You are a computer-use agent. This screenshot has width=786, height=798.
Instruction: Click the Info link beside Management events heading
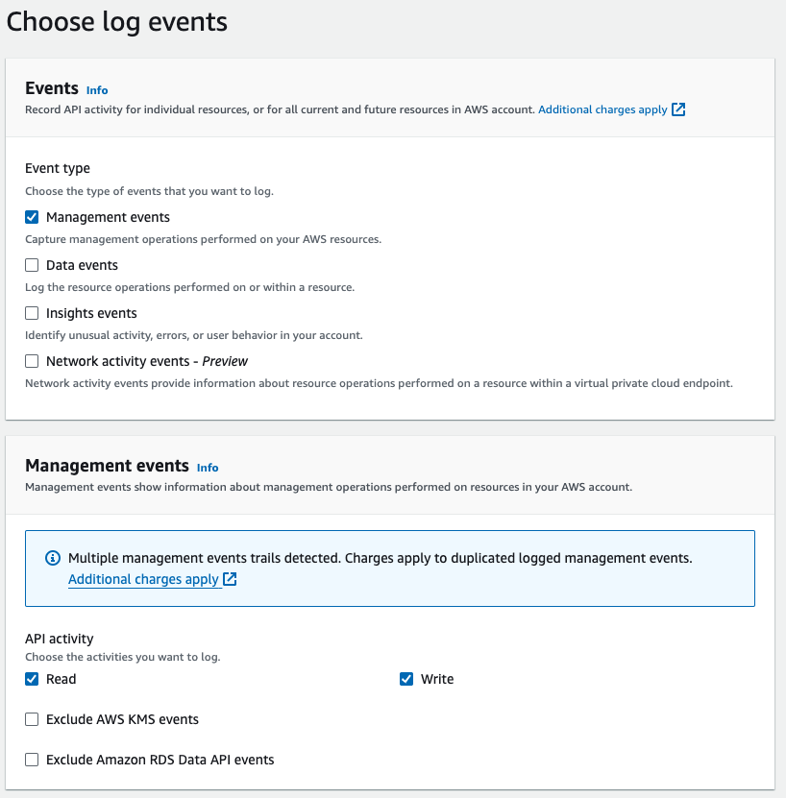click(x=208, y=468)
